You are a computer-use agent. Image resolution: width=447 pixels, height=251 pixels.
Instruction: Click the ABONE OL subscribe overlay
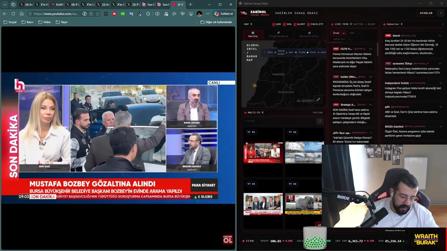[x=228, y=239]
